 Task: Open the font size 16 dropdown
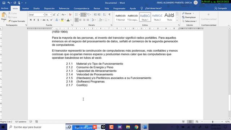(x=51, y=15)
